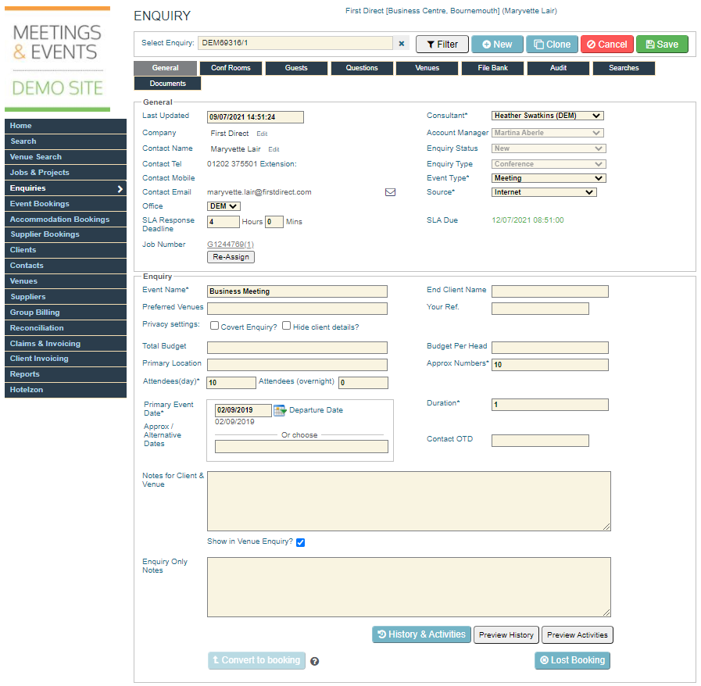Click the Re-Assign button
The width and height of the screenshot is (701, 686).
(231, 257)
